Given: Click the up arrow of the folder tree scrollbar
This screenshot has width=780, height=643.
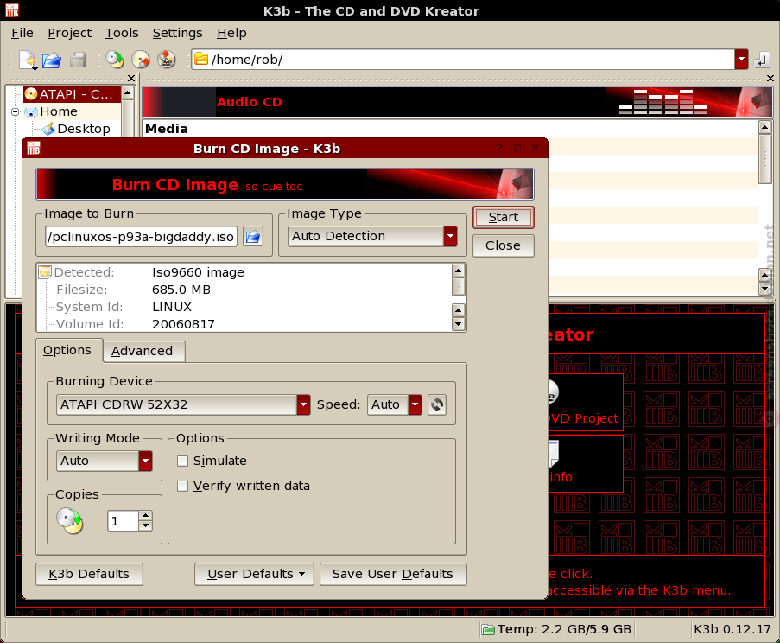Looking at the screenshot, I should click(x=128, y=92).
